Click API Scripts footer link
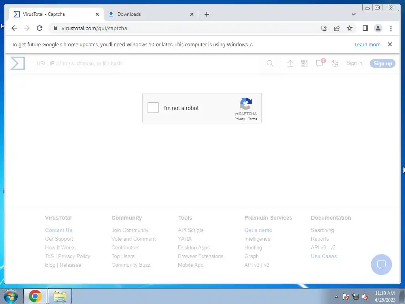 [191, 230]
